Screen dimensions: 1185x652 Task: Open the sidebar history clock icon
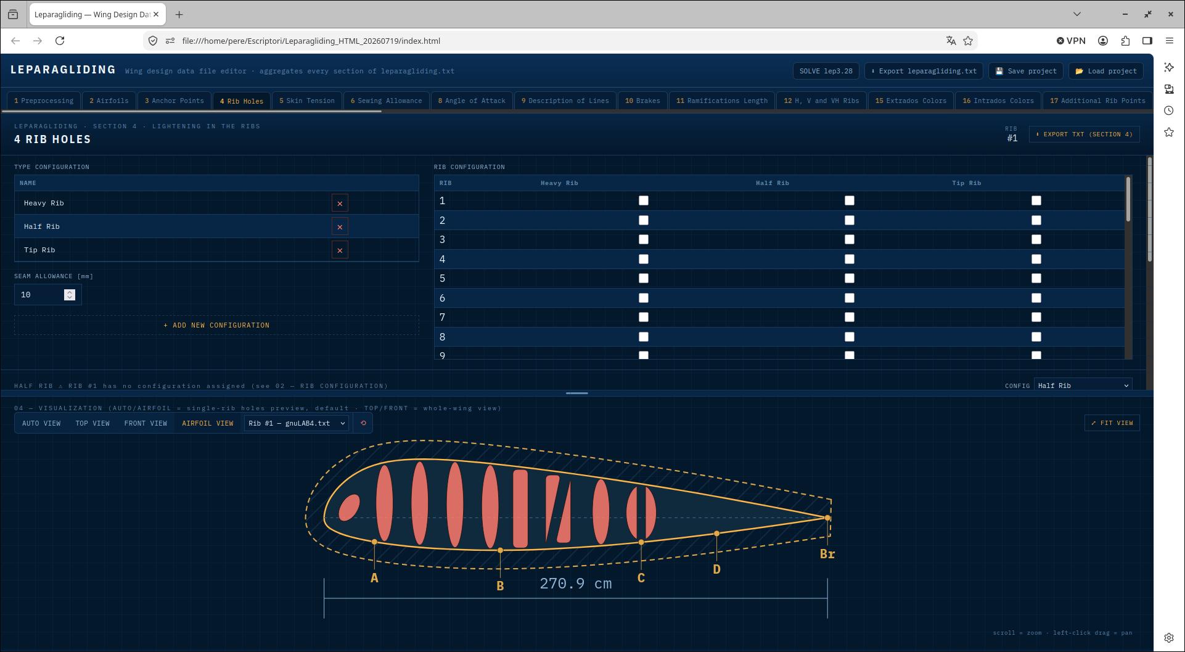1169,110
